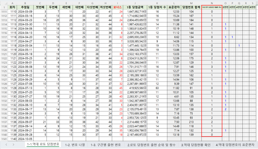Click the '표준편차' header cell
Viewport: 258px width, 149px height.
[174, 7]
